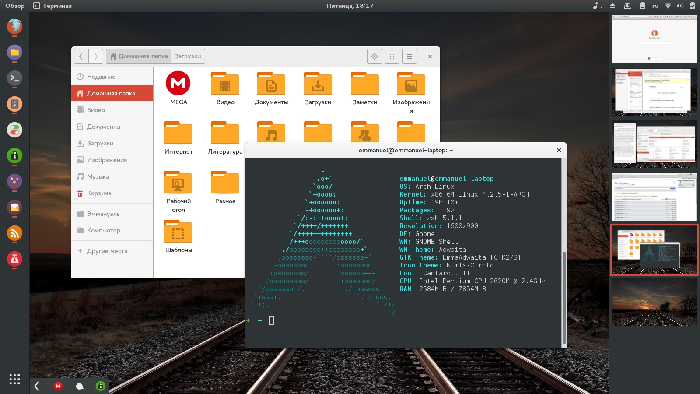Open Видео in the Files sidebar
Screen dimensions: 700x394
(112, 110)
